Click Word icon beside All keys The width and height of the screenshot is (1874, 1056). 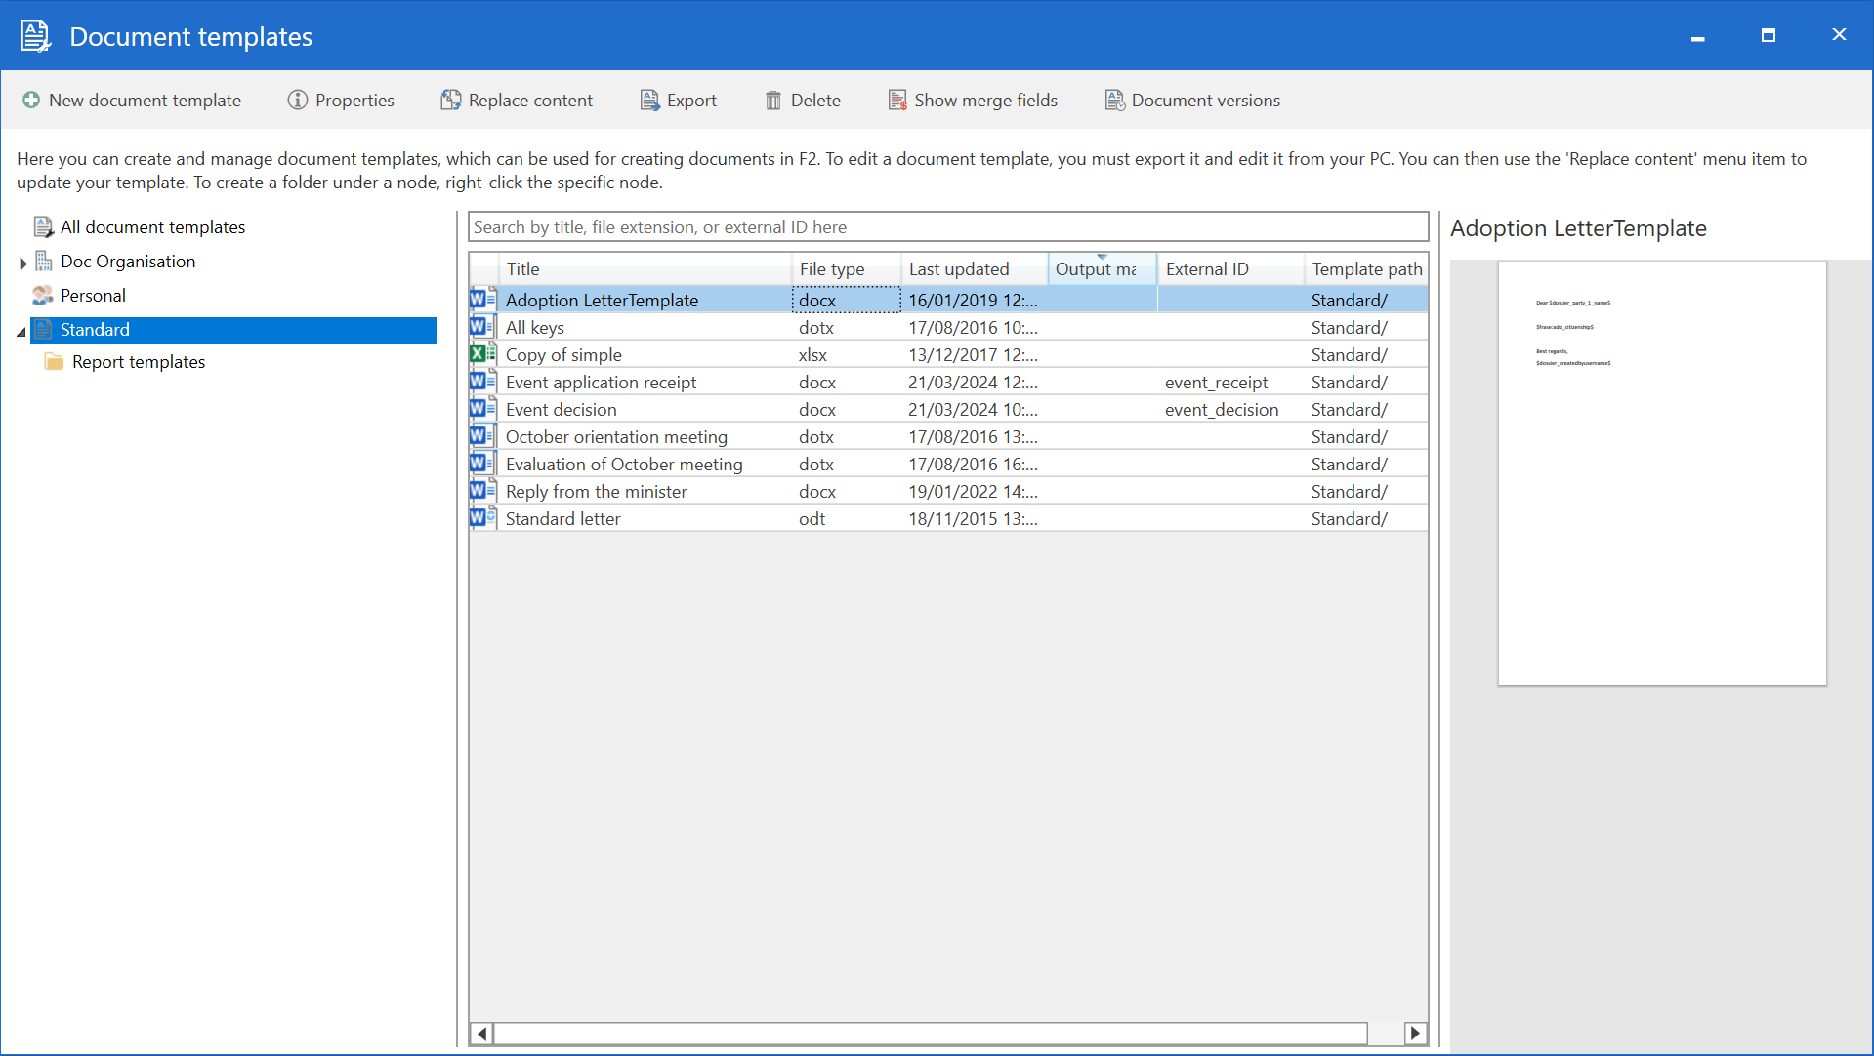[x=482, y=327]
